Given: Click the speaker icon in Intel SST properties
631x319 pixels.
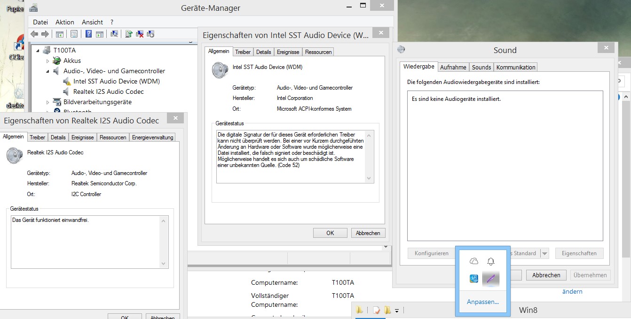Looking at the screenshot, I should pyautogui.click(x=220, y=70).
